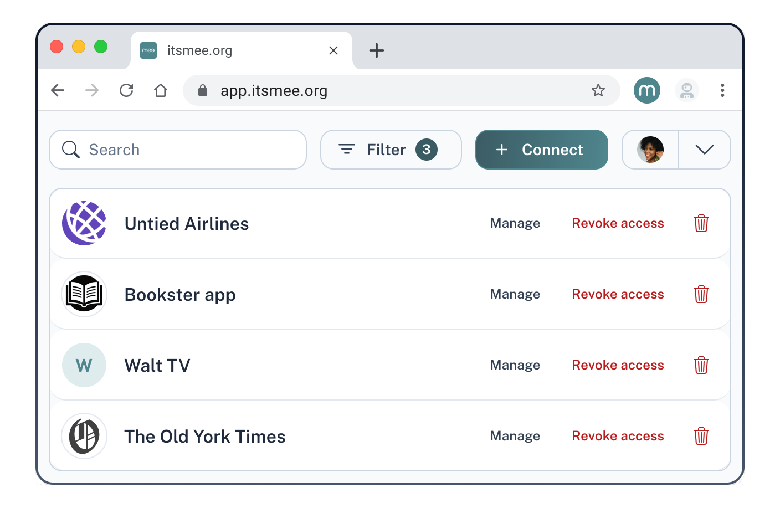
Task: Click the Untied Airlines globe logo
Action: 84,223
